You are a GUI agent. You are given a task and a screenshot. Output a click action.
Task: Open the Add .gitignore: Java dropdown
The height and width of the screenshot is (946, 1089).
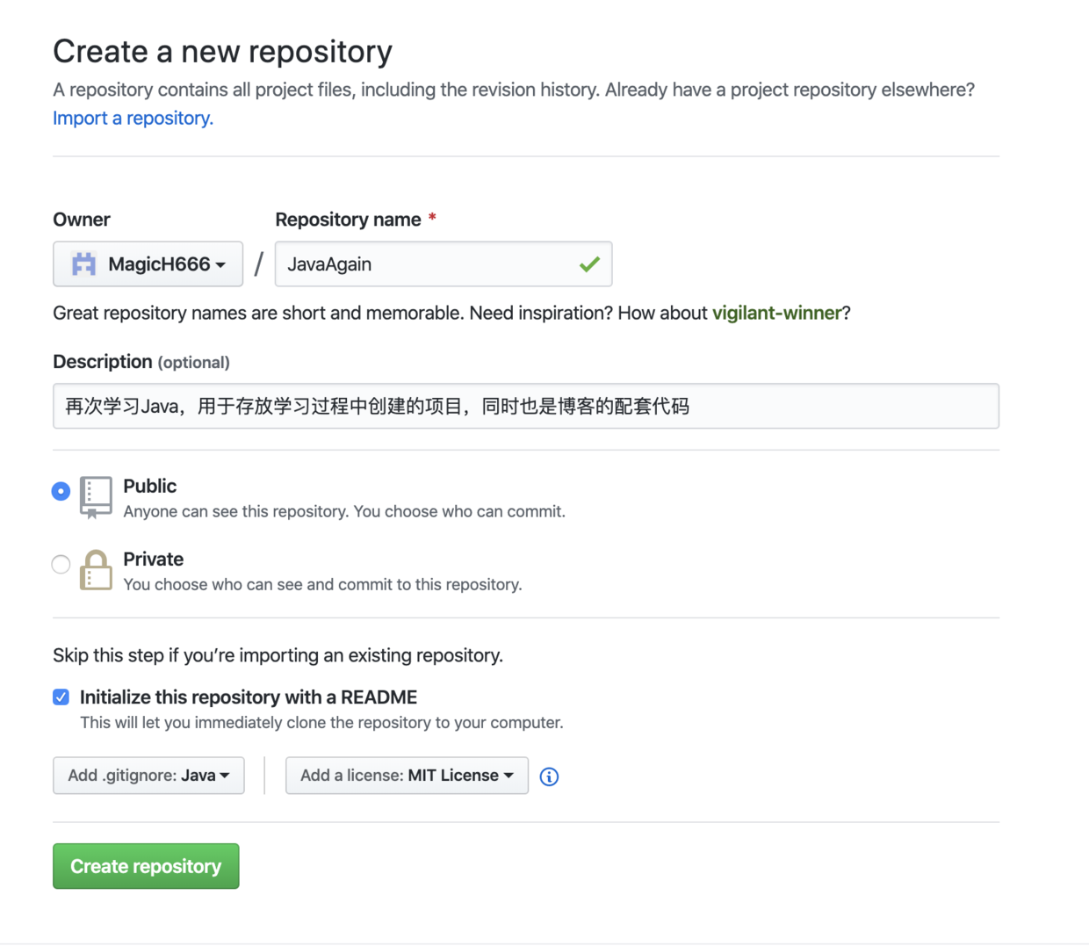[x=148, y=775]
